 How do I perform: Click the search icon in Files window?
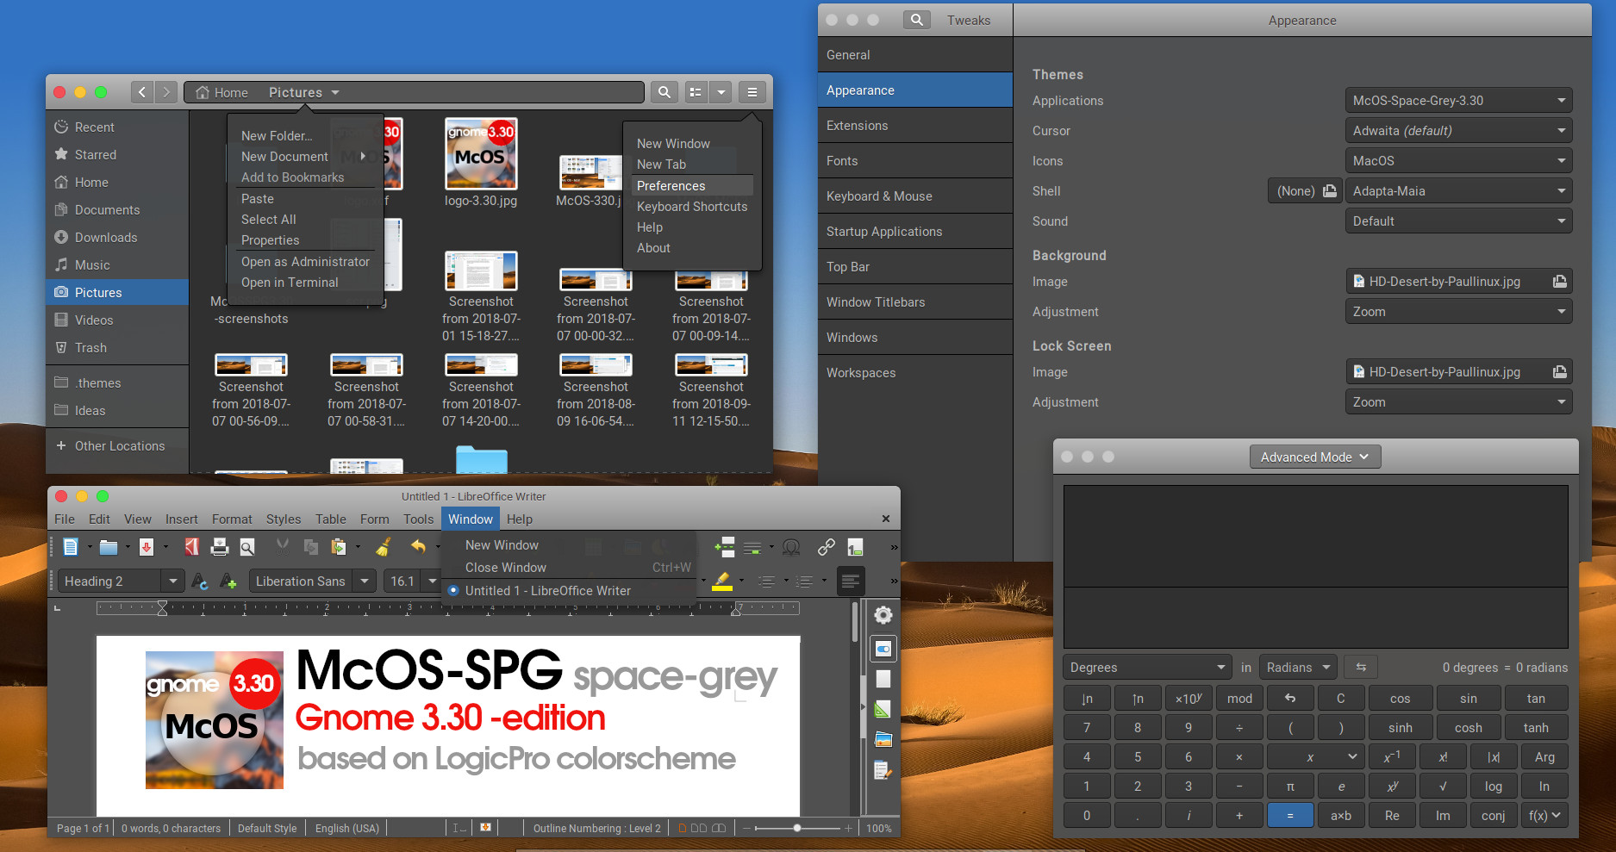click(x=664, y=92)
